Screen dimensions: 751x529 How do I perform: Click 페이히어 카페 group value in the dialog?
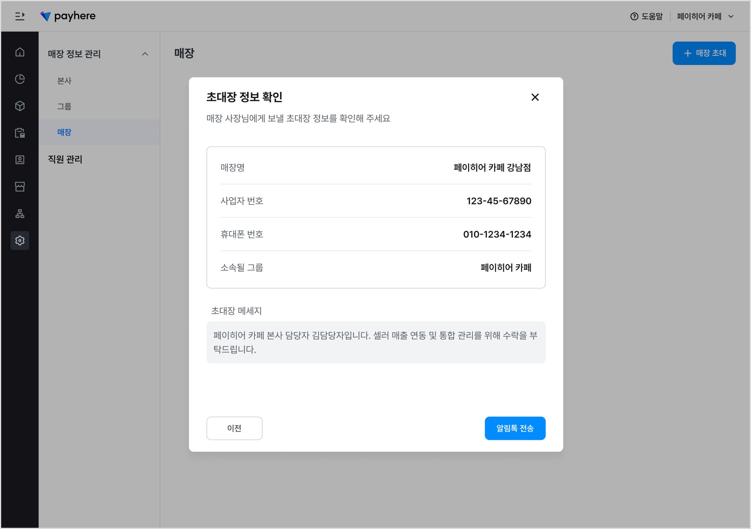[x=506, y=268]
